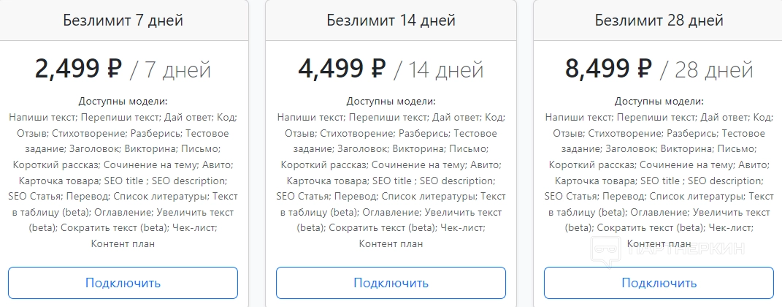Select the model list text in the 14-day card
The image size is (782, 307).
pyautogui.click(x=391, y=180)
